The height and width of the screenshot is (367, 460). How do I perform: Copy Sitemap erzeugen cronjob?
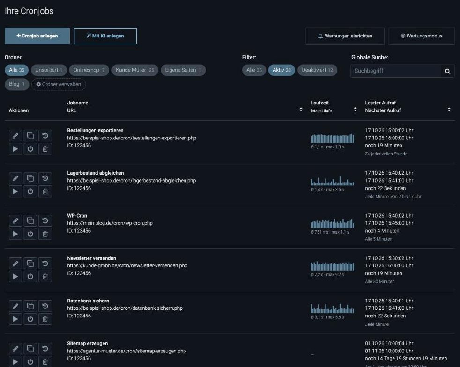(30, 349)
